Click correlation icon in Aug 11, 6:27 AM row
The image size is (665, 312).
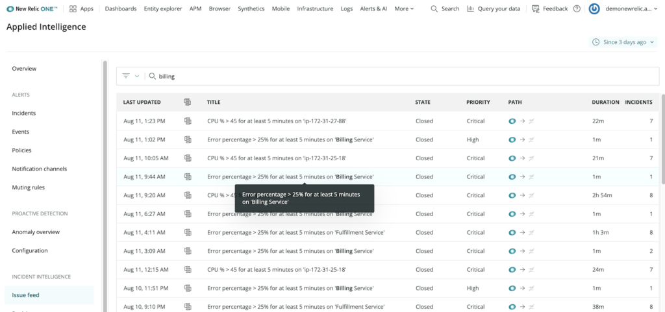(188, 214)
